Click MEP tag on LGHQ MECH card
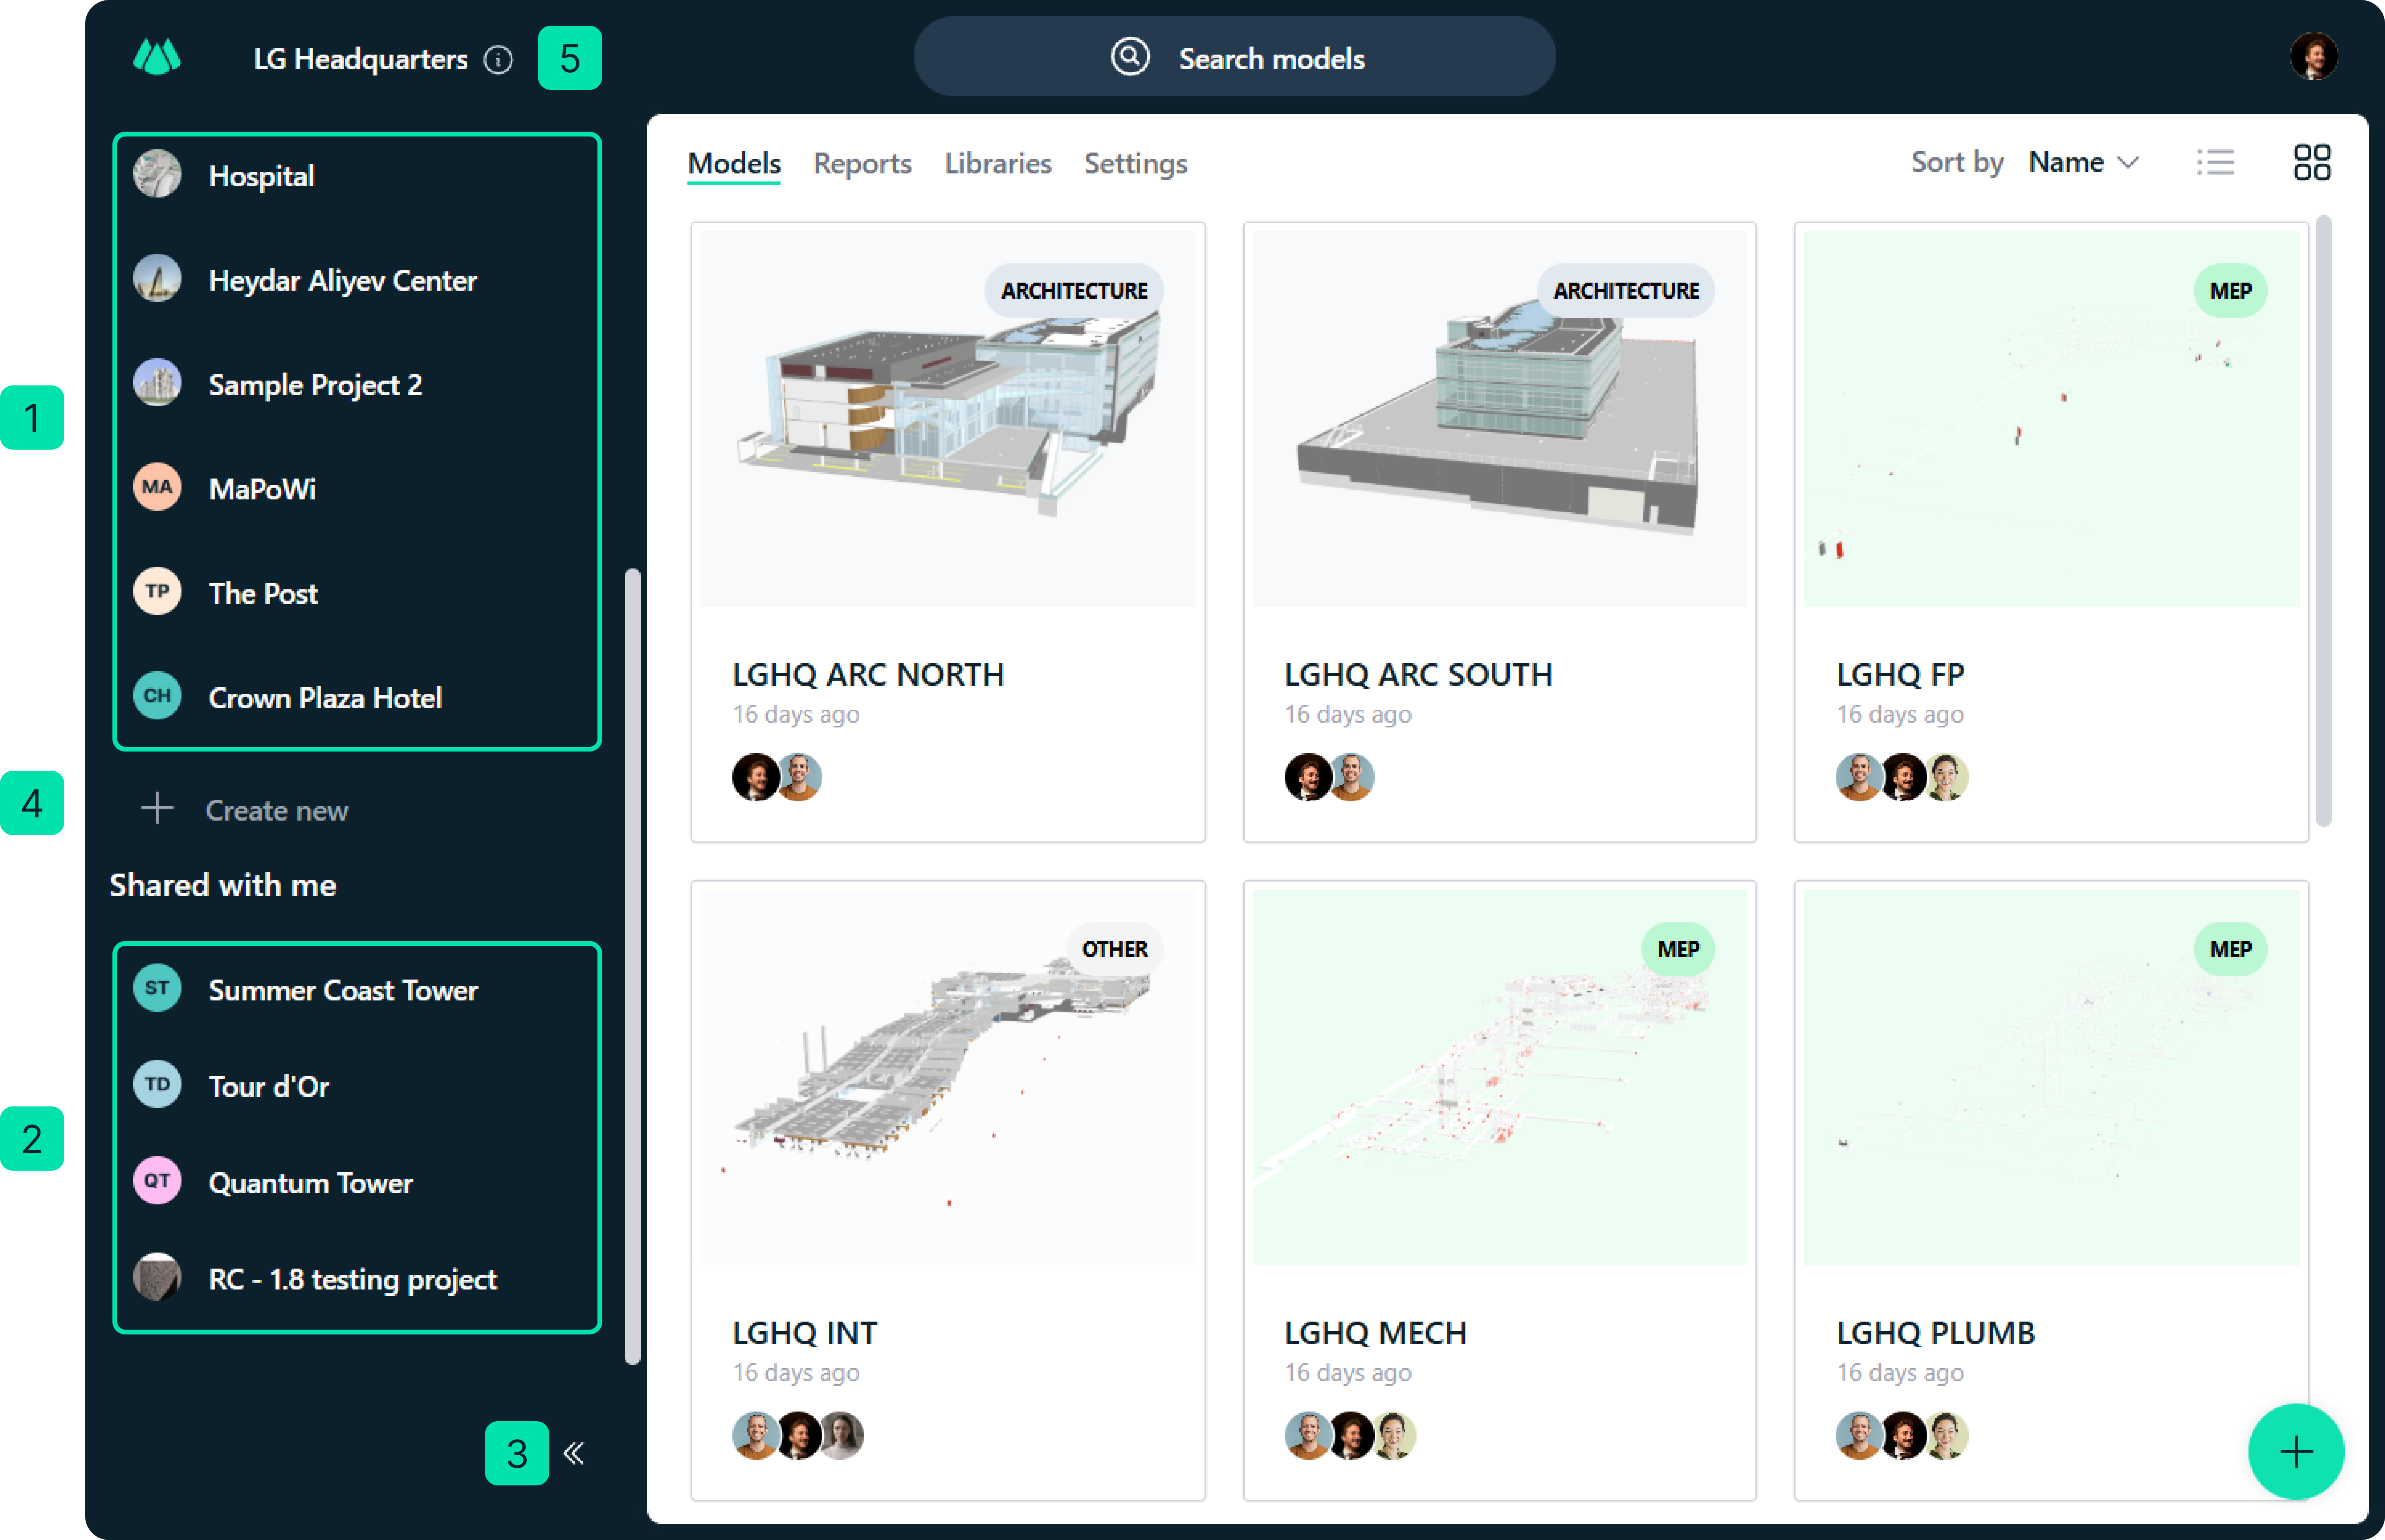 [1678, 949]
